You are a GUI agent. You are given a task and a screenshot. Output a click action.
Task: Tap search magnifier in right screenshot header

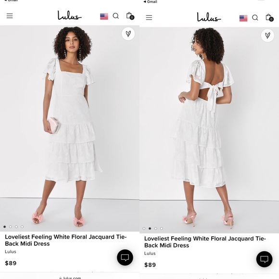click(x=255, y=17)
